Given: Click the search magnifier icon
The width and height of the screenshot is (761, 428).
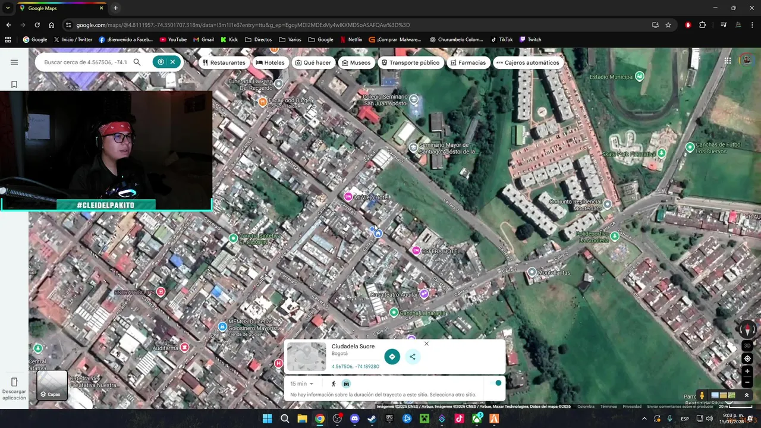Looking at the screenshot, I should 137,62.
